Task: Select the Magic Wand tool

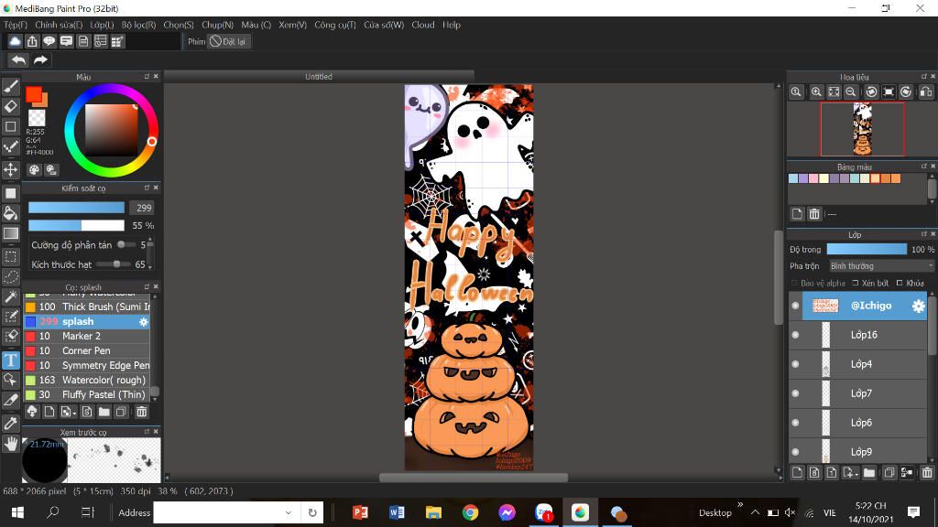Action: point(11,297)
